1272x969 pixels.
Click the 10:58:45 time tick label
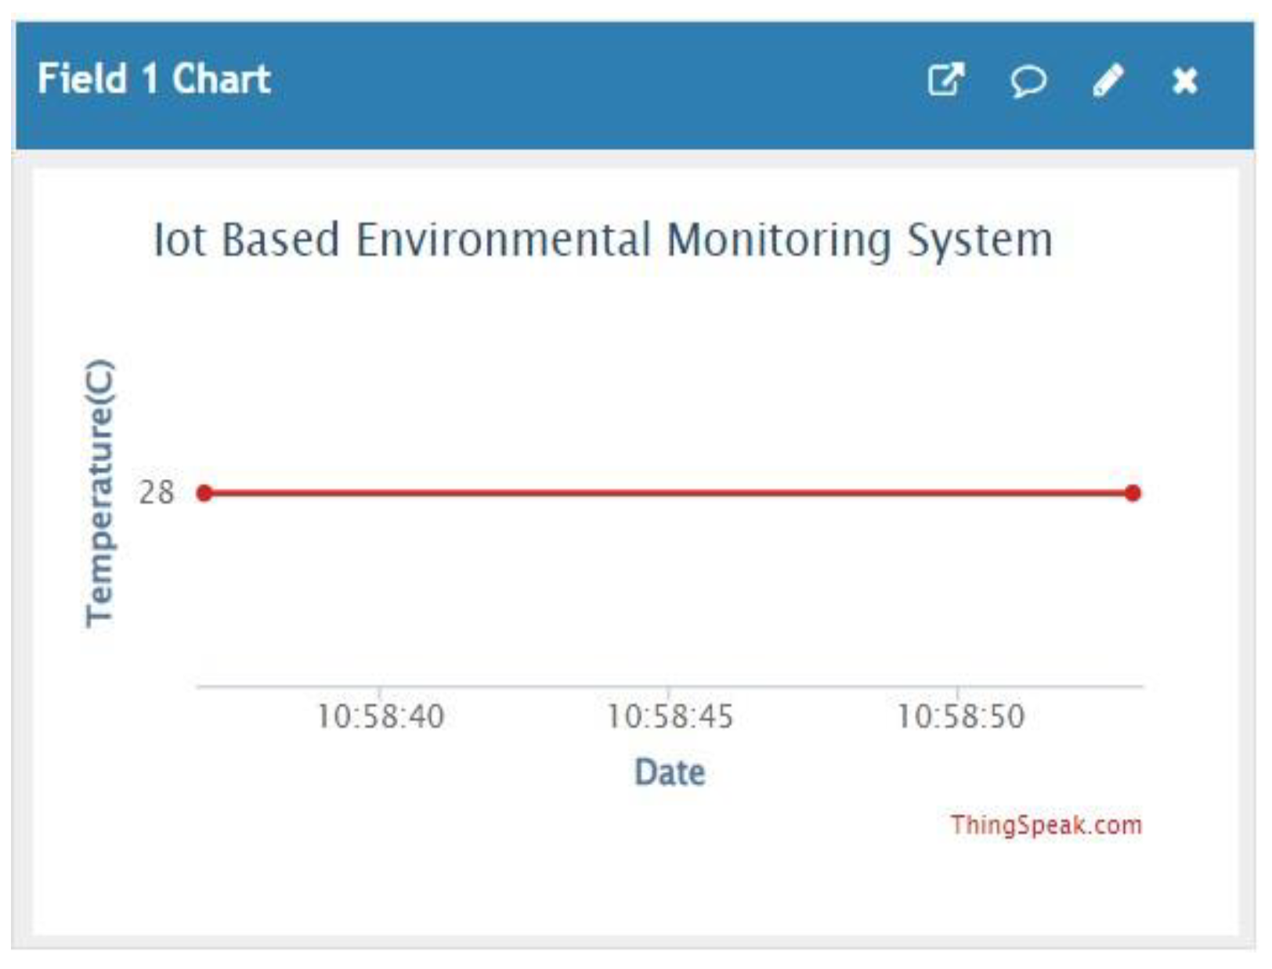[670, 716]
